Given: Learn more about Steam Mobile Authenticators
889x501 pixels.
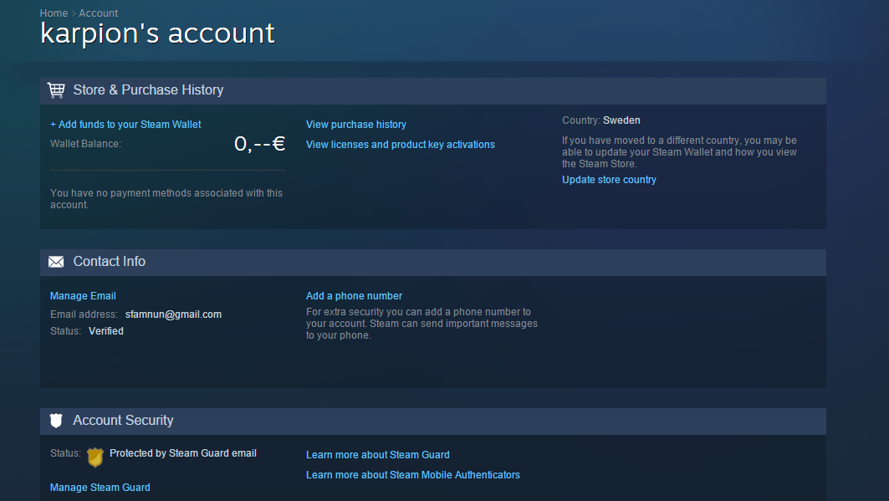Looking at the screenshot, I should [x=412, y=475].
